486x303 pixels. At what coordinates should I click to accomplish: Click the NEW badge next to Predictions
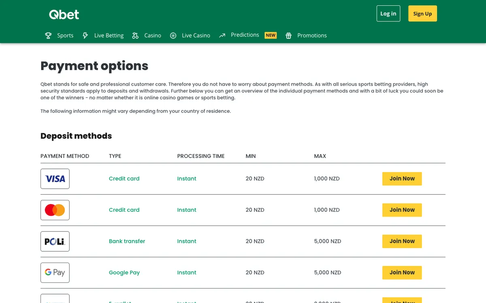271,35
